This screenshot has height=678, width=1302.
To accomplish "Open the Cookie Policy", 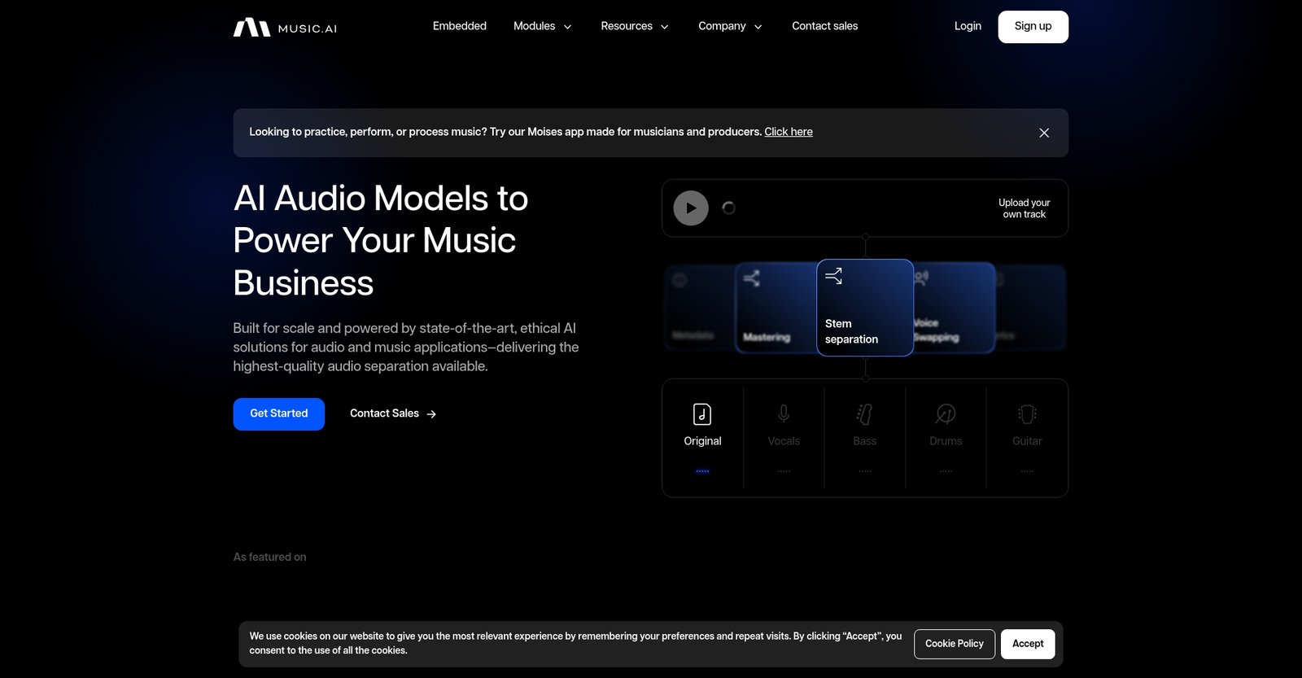I will point(955,644).
